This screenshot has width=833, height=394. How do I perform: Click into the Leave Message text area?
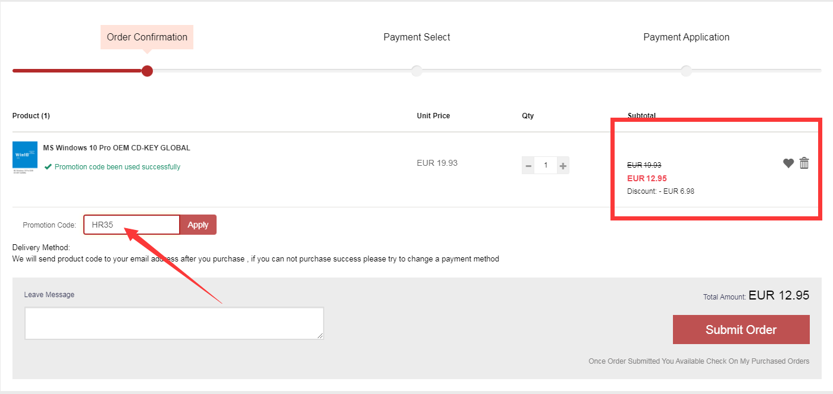coord(174,323)
